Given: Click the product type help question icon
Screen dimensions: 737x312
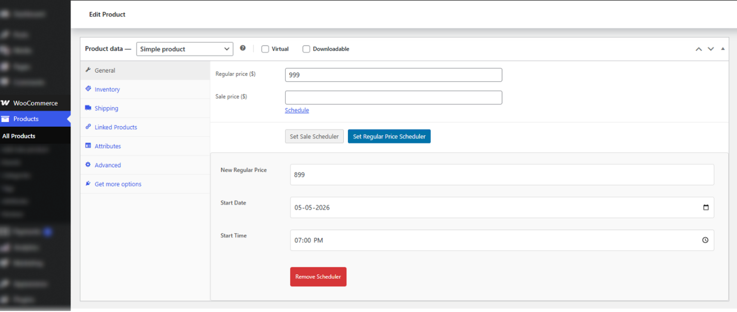Looking at the screenshot, I should pyautogui.click(x=243, y=48).
